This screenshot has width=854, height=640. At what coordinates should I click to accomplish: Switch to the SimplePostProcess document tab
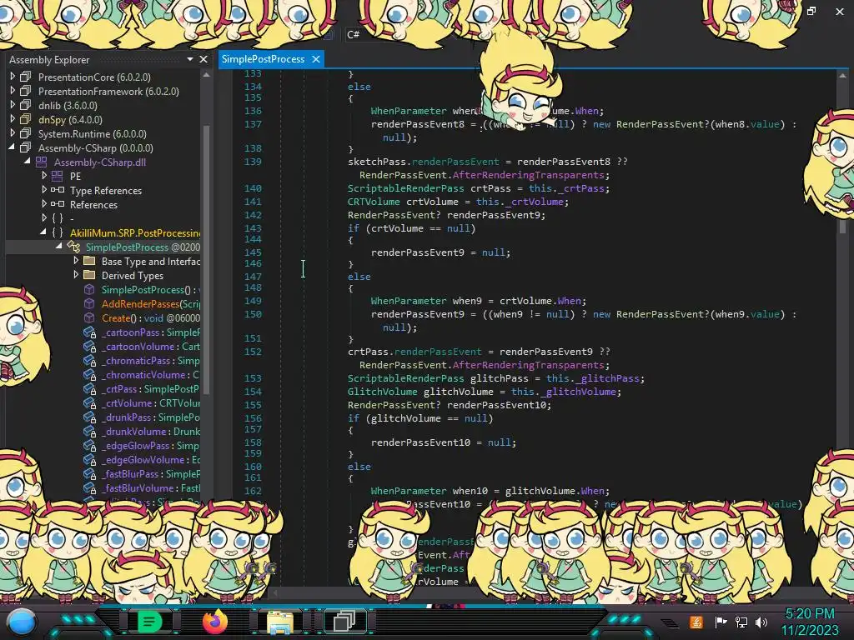(x=263, y=59)
